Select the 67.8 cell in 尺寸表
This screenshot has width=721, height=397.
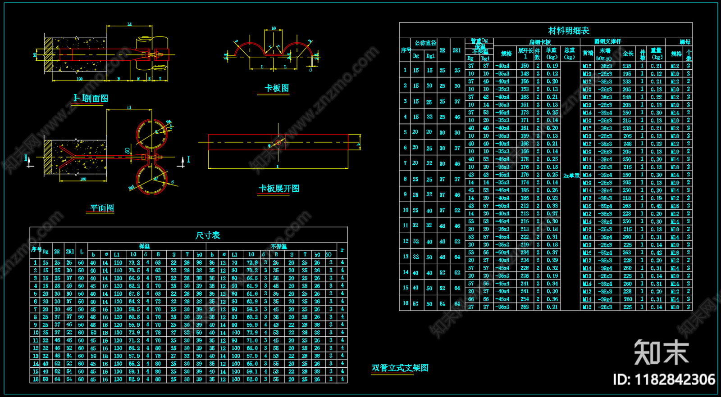tap(134, 294)
